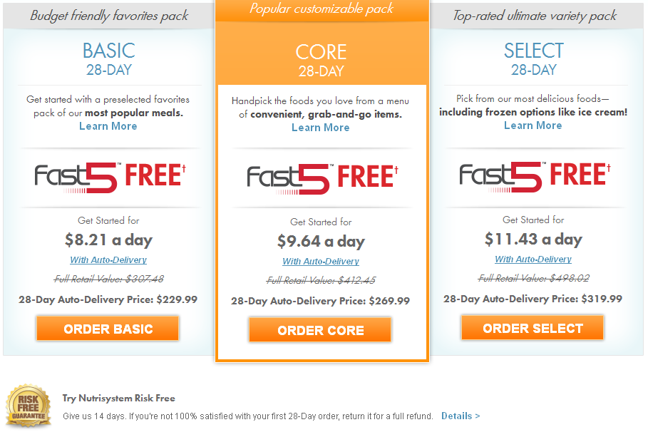Select the BASIC 28-DAY plan heading
Image resolution: width=648 pixels, height=447 pixels.
108,58
